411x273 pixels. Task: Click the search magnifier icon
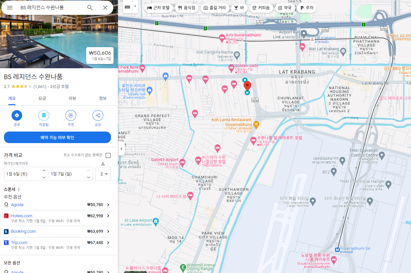pos(90,8)
